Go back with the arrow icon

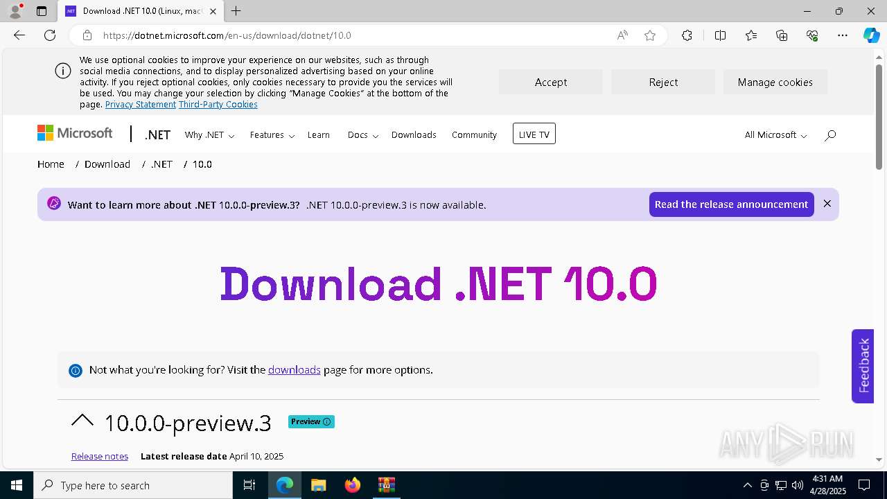(x=19, y=35)
